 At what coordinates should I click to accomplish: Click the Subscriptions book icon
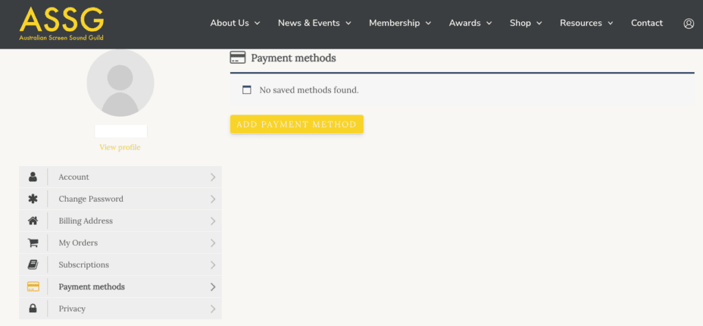[x=33, y=264]
